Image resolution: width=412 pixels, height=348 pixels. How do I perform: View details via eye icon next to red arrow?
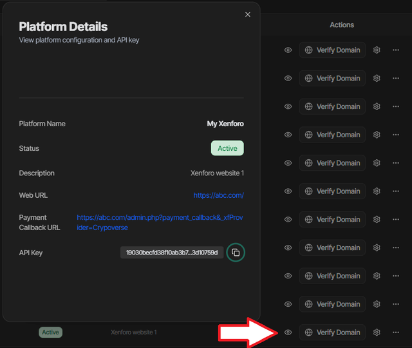coord(288,333)
